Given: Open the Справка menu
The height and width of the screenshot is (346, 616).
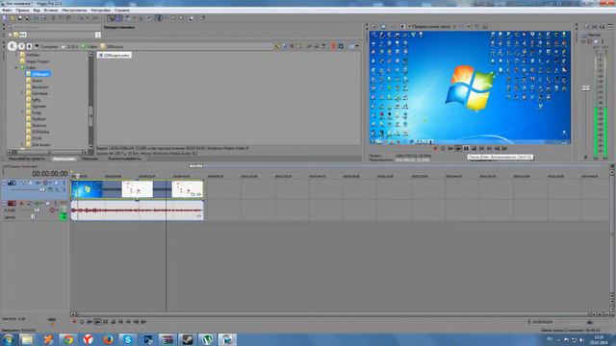Looking at the screenshot, I should [122, 10].
